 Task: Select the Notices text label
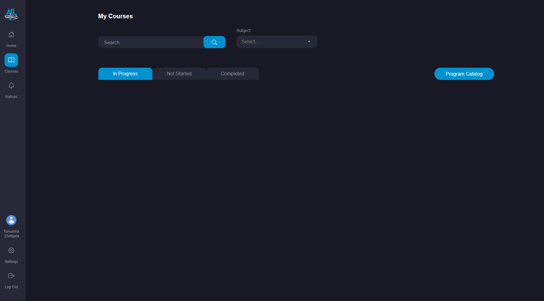point(11,97)
